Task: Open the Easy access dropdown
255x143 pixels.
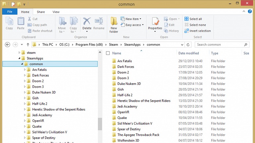Action: tap(132, 25)
